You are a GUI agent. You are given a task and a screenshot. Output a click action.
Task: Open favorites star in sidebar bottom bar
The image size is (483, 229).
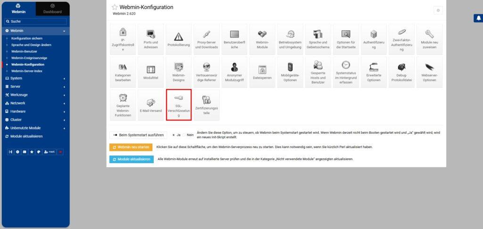coord(32,152)
